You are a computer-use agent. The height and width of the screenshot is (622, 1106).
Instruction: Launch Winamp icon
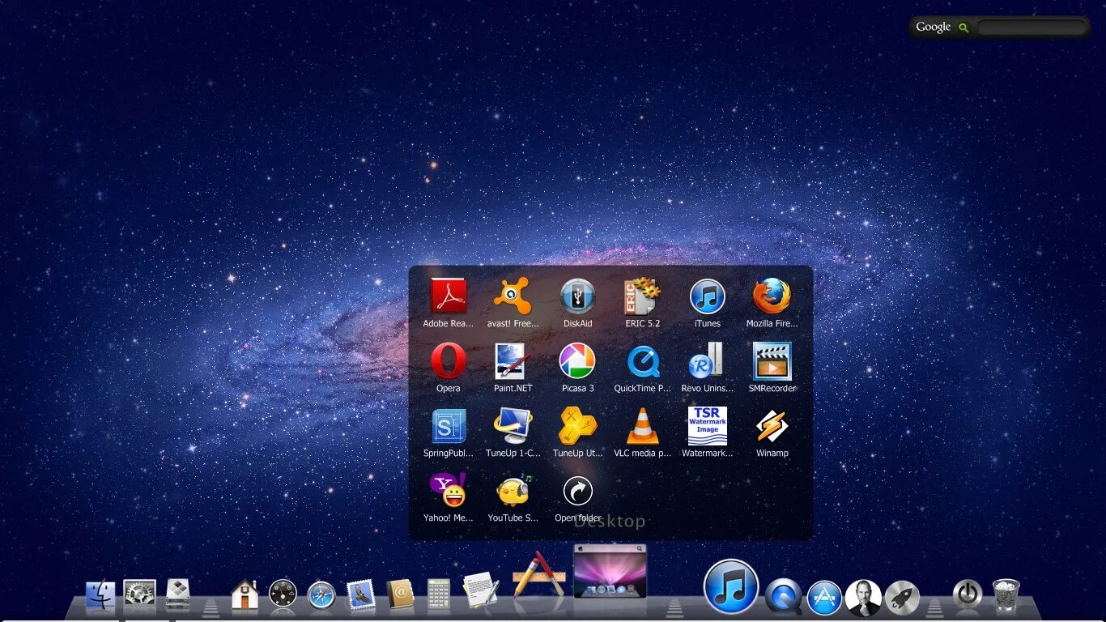click(772, 426)
